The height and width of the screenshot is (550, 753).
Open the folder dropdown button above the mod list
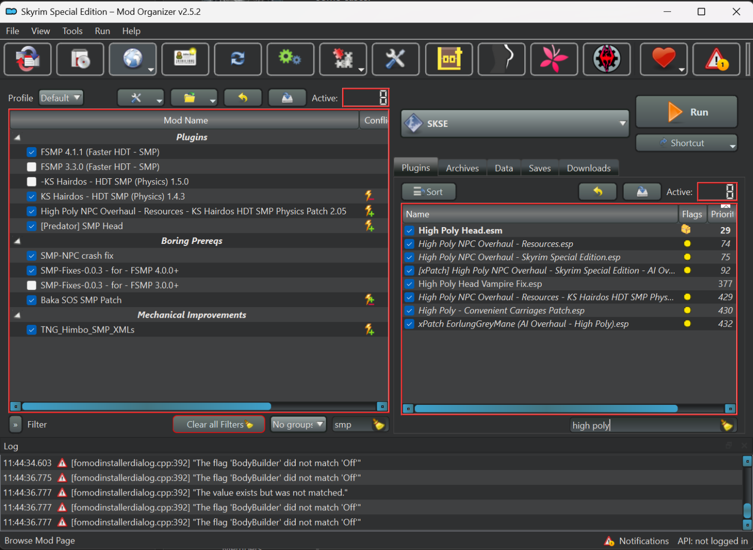(194, 98)
